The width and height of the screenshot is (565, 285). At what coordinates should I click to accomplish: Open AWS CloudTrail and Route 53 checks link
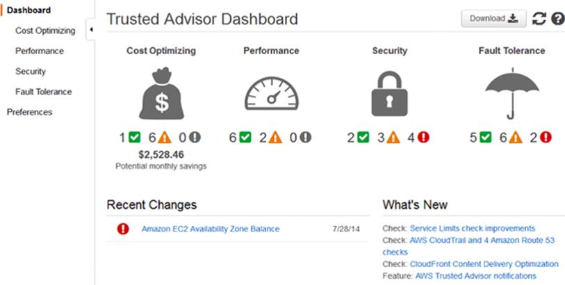point(468,246)
